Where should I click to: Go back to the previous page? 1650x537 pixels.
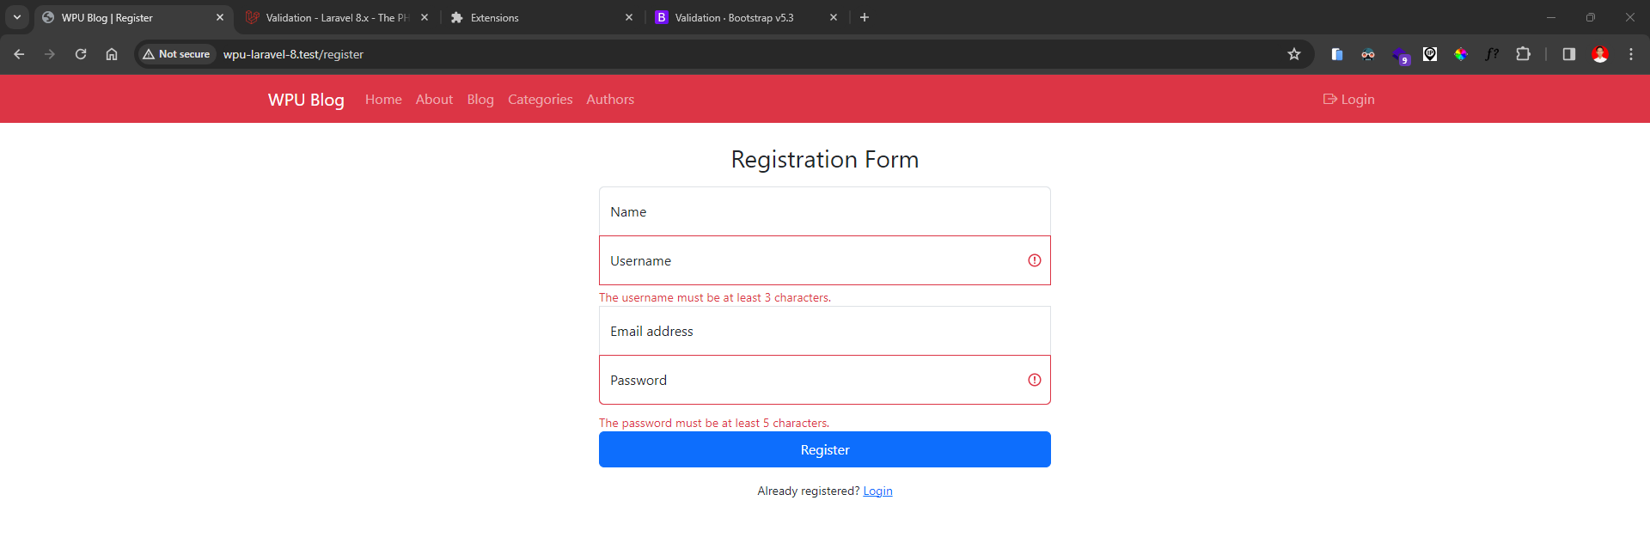pos(19,54)
